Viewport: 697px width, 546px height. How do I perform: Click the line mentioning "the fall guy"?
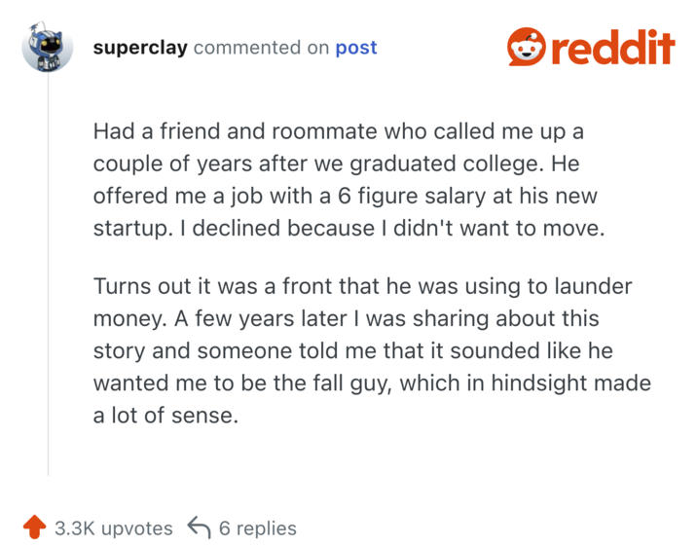(x=372, y=383)
